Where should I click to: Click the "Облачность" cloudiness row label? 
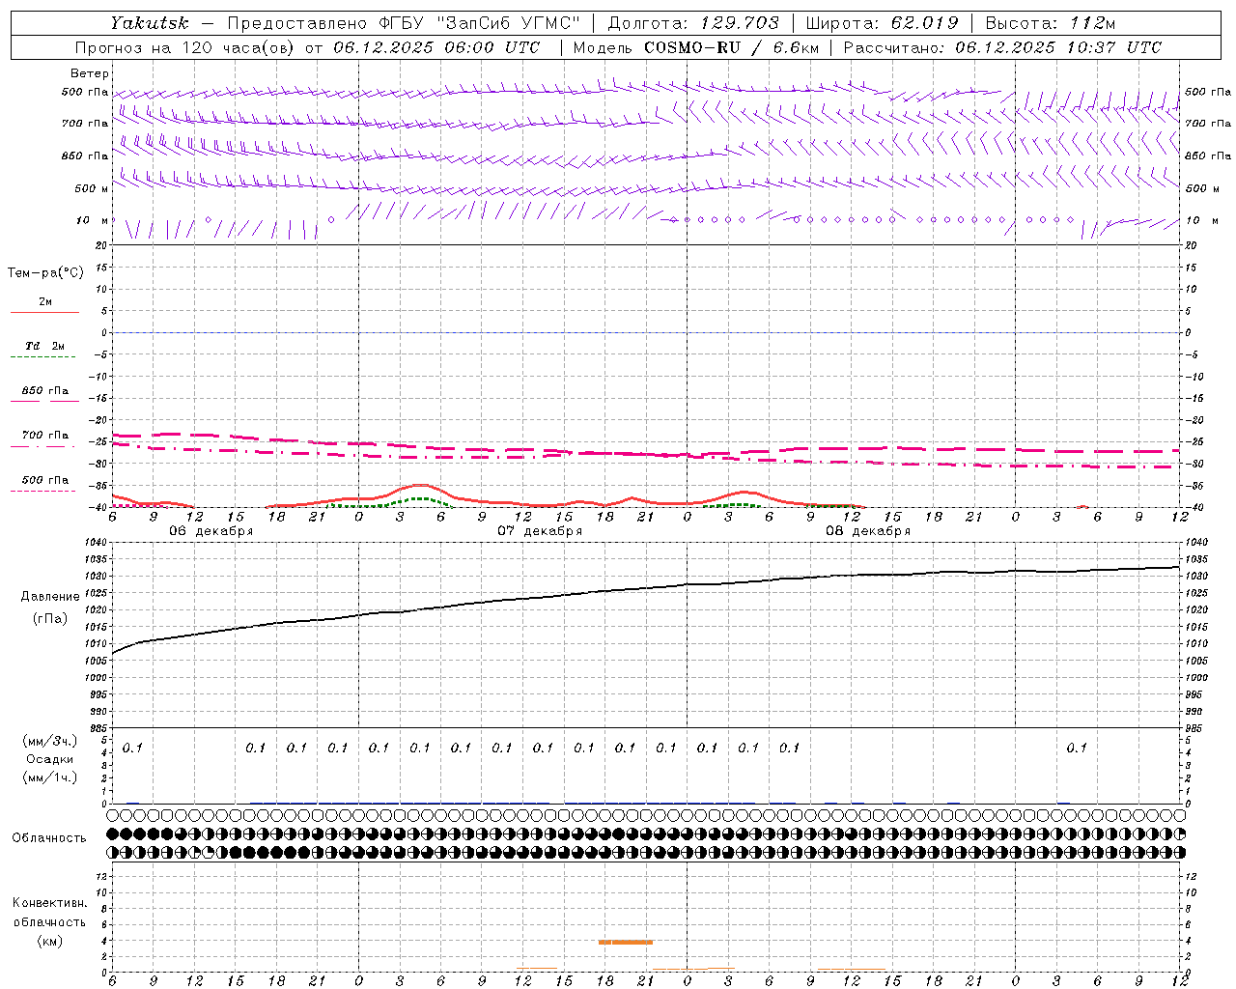49,838
